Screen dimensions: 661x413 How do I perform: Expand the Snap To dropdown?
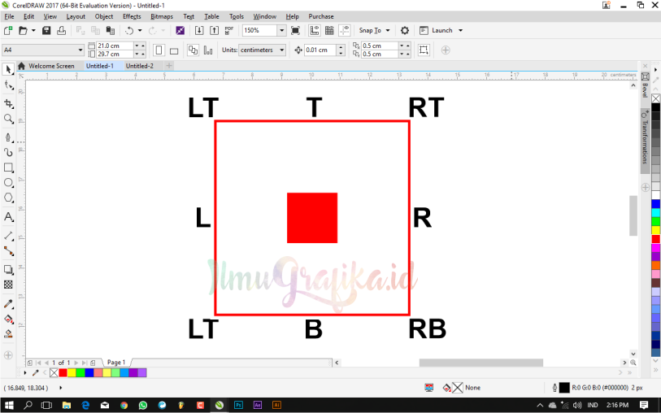(x=388, y=30)
